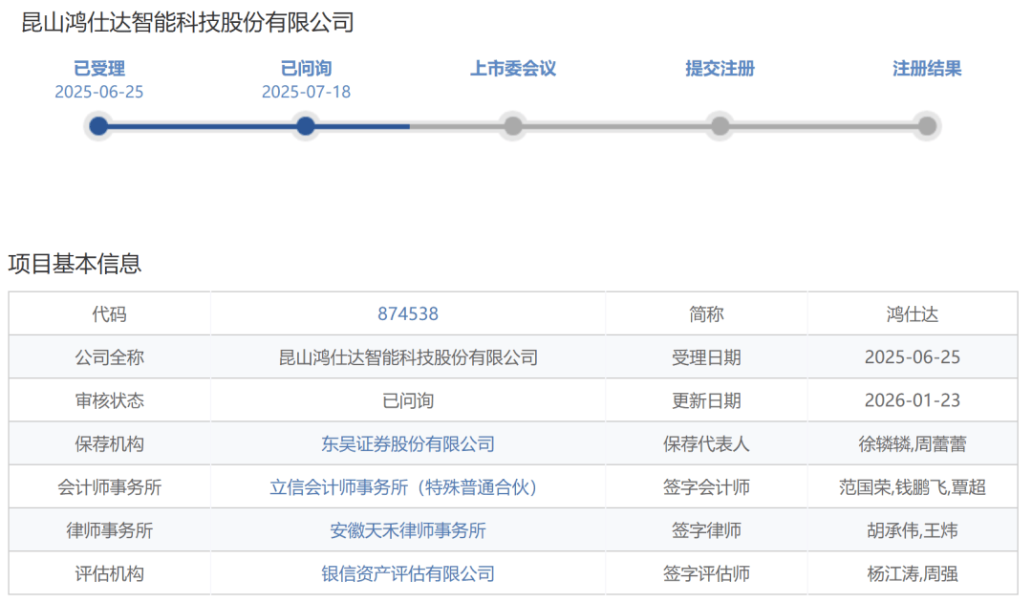The image size is (1032, 603).
Task: Click the 签字会计师 names cell
Action: [x=912, y=487]
